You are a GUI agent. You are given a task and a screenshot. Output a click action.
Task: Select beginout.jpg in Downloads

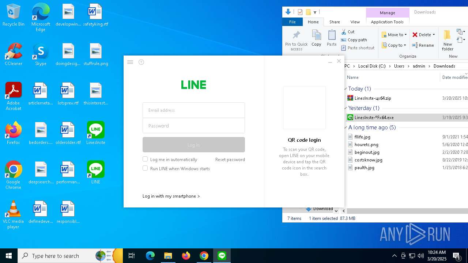coord(367,152)
